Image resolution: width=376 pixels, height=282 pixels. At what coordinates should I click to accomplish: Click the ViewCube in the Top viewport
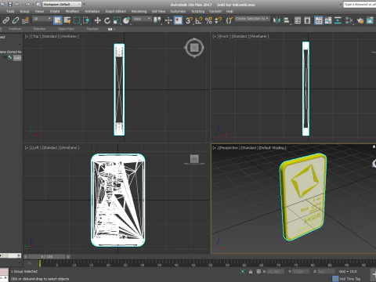coord(194,48)
